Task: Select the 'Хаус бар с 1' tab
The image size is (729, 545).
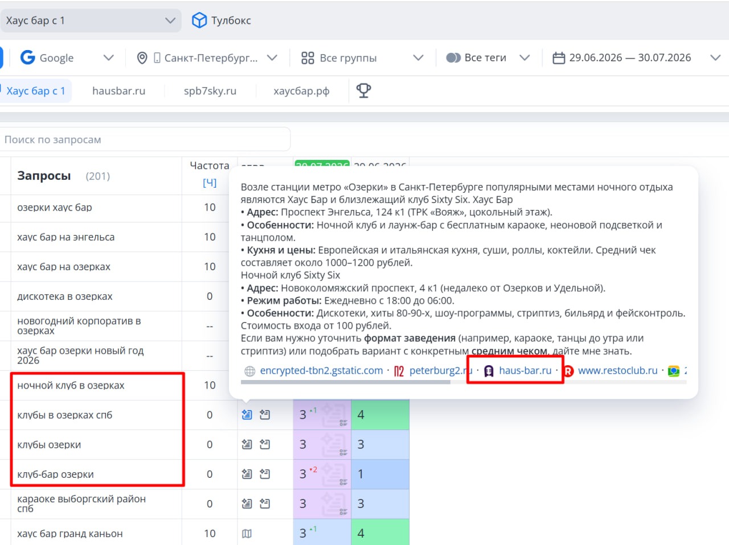Action: (36, 91)
